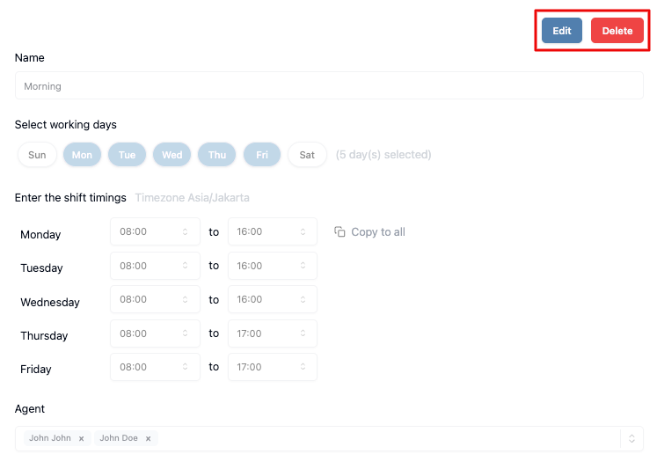The height and width of the screenshot is (469, 657).
Task: Toggle Sat working day
Action: 307,155
